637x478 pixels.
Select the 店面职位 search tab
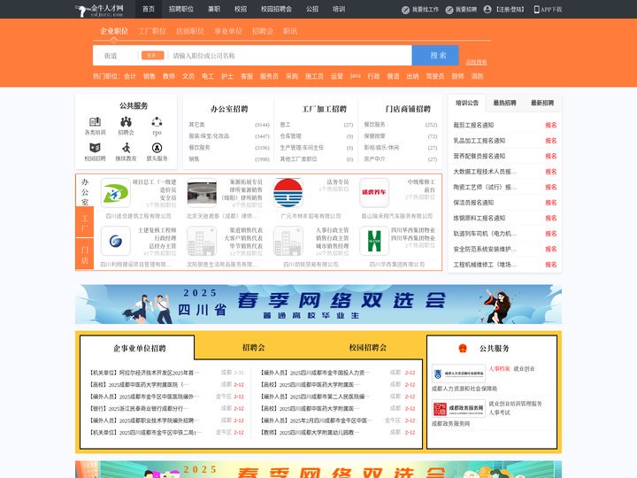tap(190, 31)
